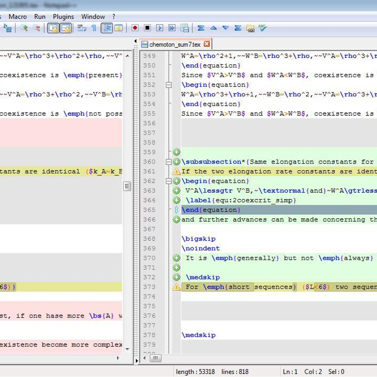Select the chemoton_sum7.tex tab
The height and width of the screenshot is (377, 377).
click(x=174, y=44)
